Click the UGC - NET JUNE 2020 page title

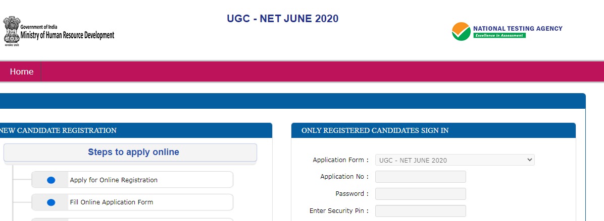click(283, 19)
